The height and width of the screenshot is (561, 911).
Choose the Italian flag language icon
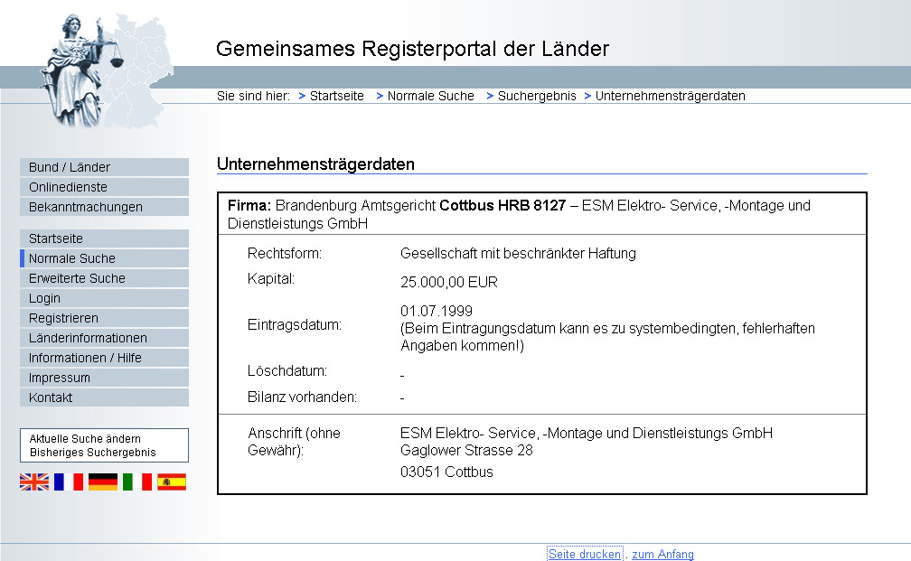137,482
